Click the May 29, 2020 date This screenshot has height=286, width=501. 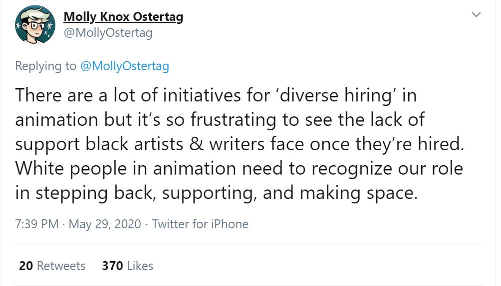pyautogui.click(x=105, y=224)
